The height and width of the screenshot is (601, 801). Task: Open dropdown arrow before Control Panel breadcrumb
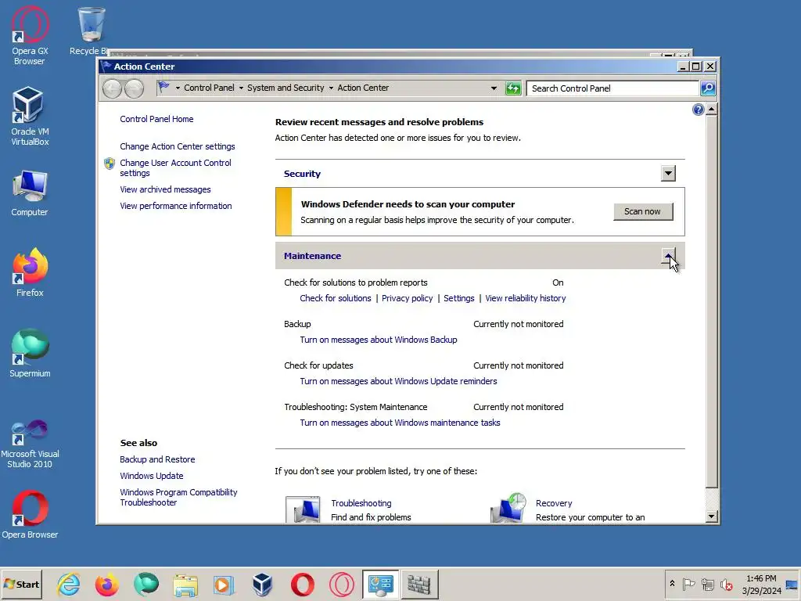(x=178, y=88)
